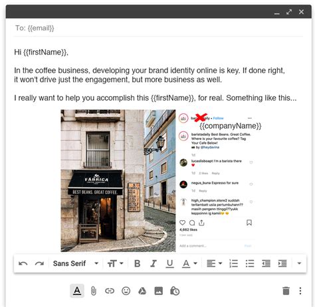Toggle confidential mode lock-clock icon
The image size is (315, 307).
coord(175,291)
